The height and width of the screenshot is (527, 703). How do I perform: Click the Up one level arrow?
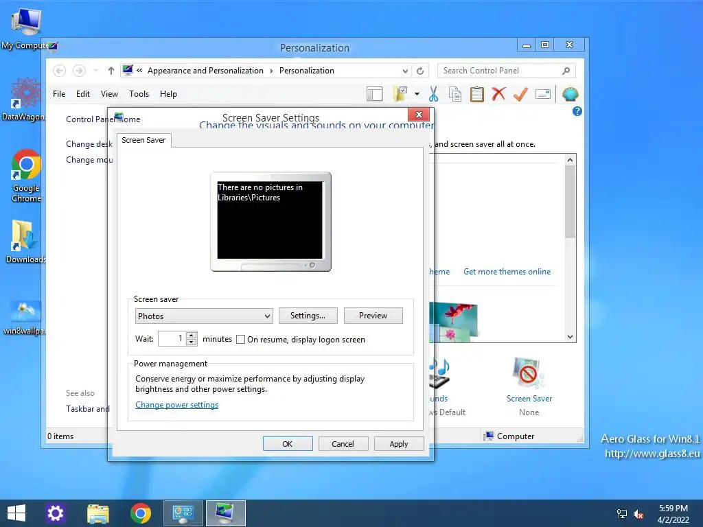pos(111,71)
